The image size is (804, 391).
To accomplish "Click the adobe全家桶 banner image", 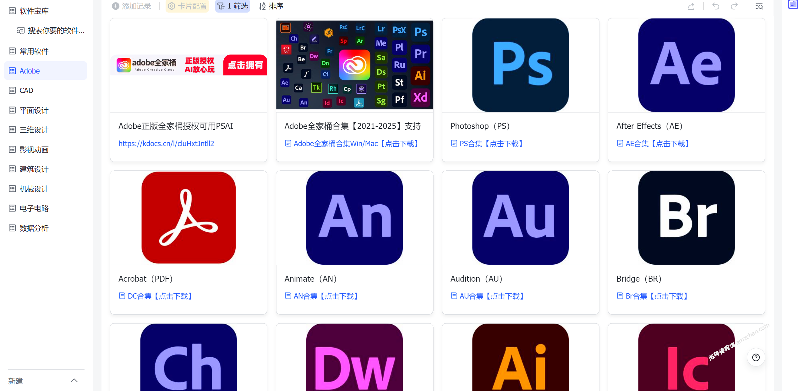I will tap(189, 65).
